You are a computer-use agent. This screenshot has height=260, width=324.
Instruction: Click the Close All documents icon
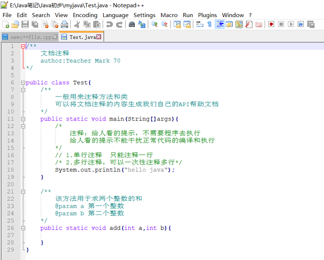tap(55, 24)
